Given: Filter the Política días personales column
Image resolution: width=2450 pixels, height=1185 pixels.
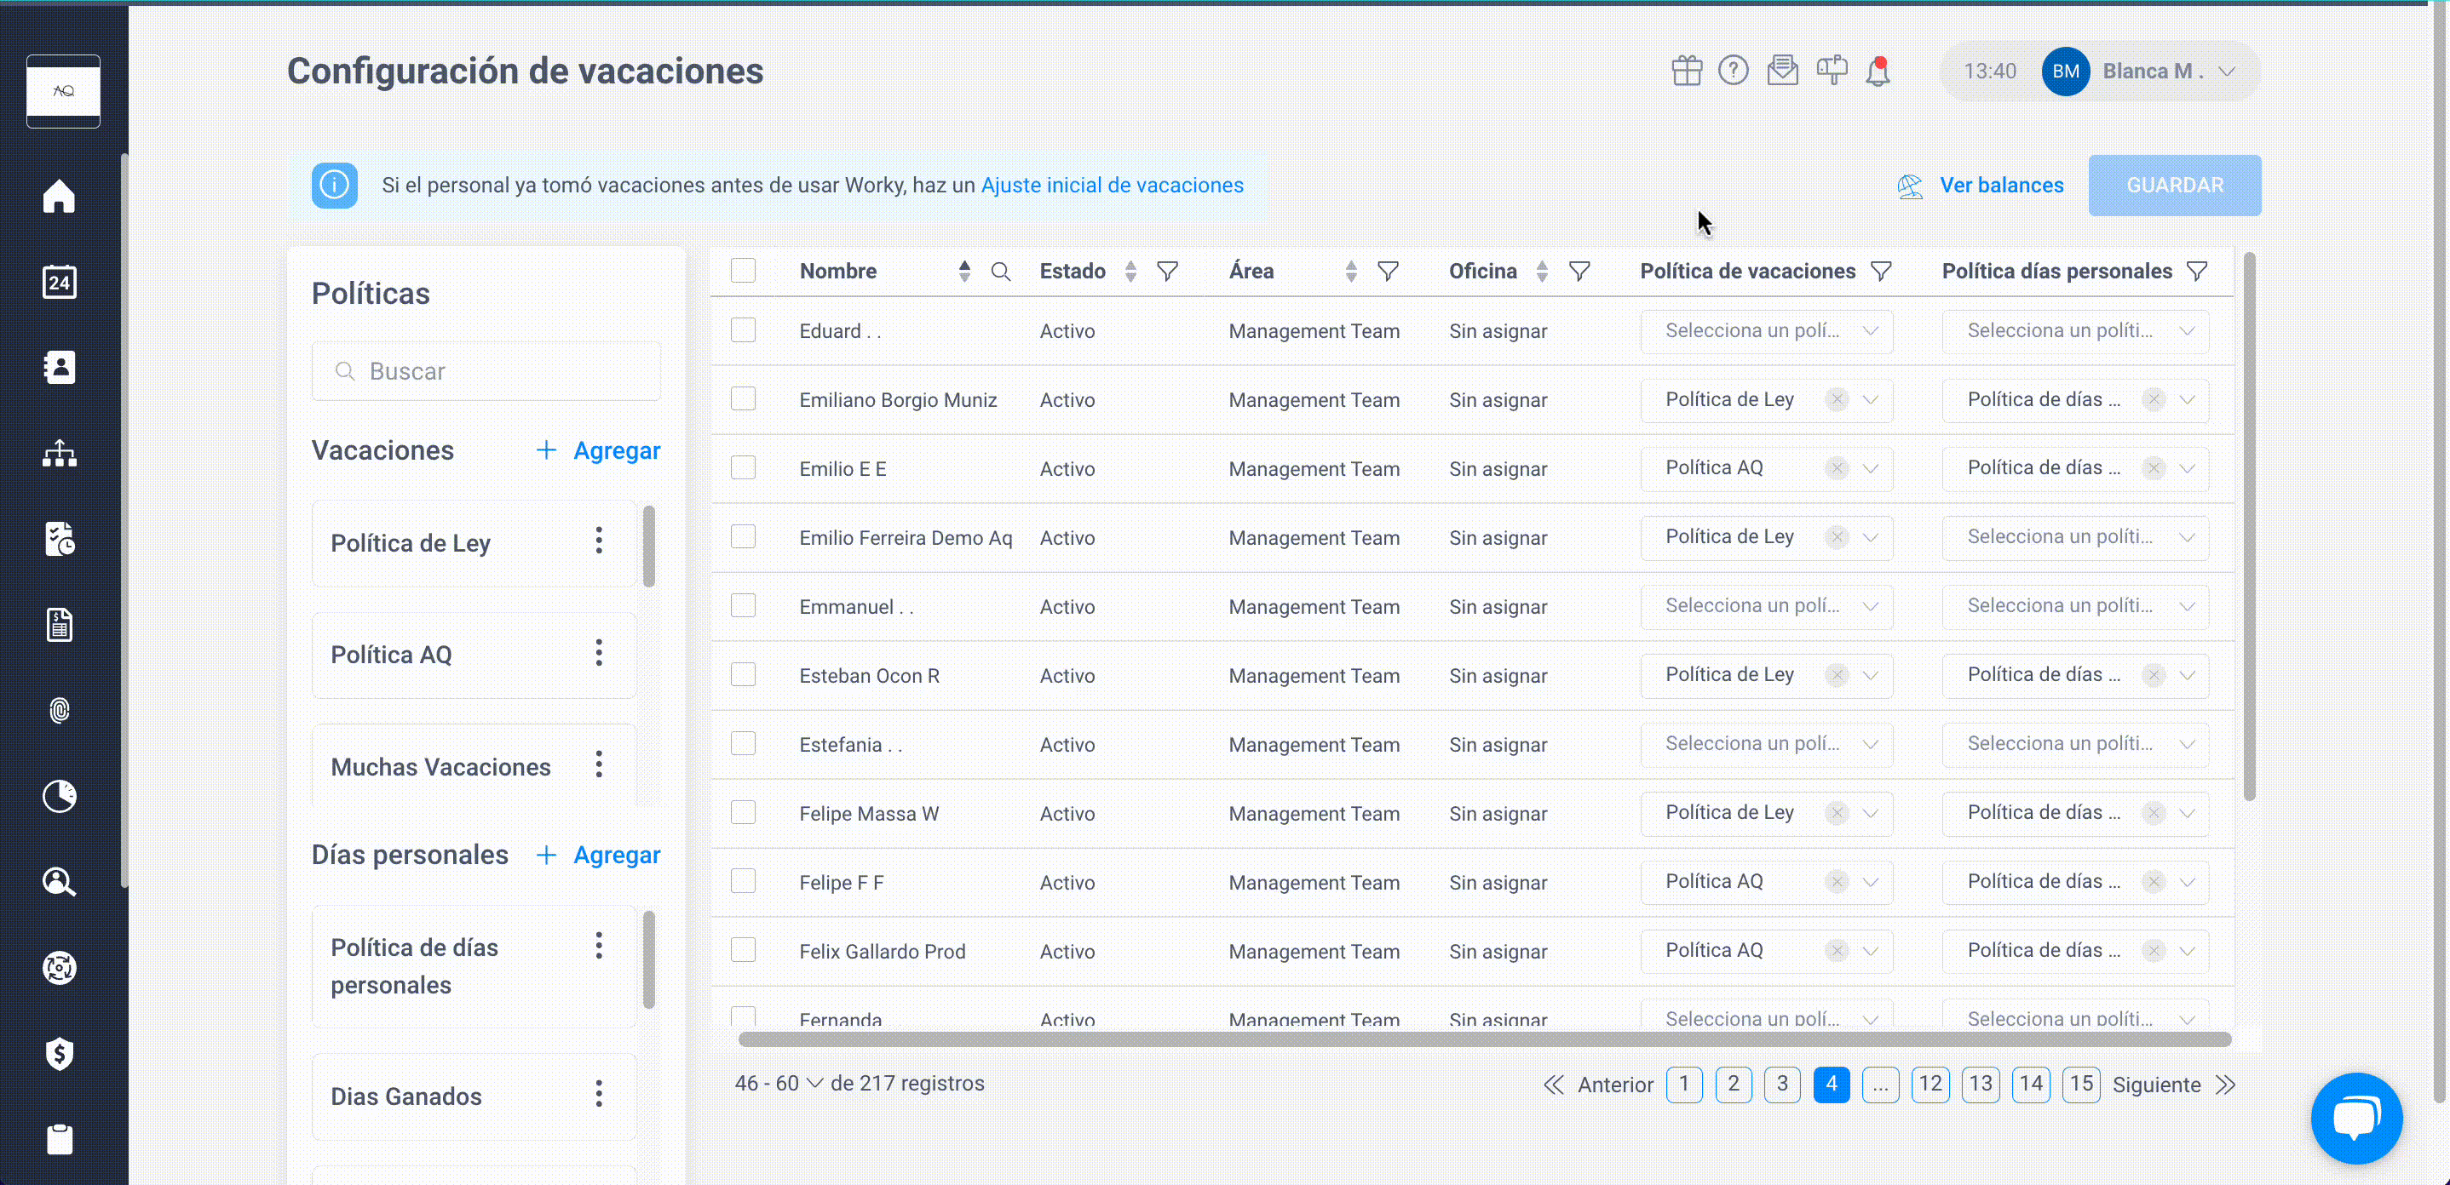Looking at the screenshot, I should tap(2196, 272).
